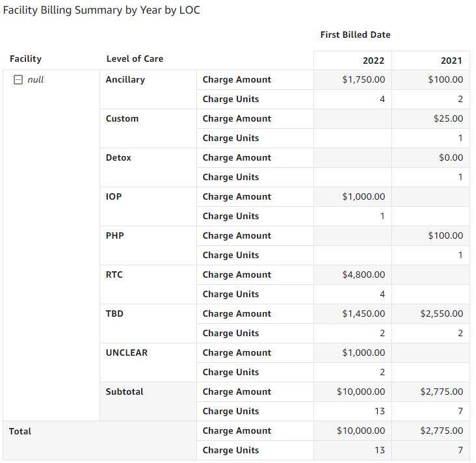Click the Facility column header
This screenshot has width=476, height=463.
[25, 59]
